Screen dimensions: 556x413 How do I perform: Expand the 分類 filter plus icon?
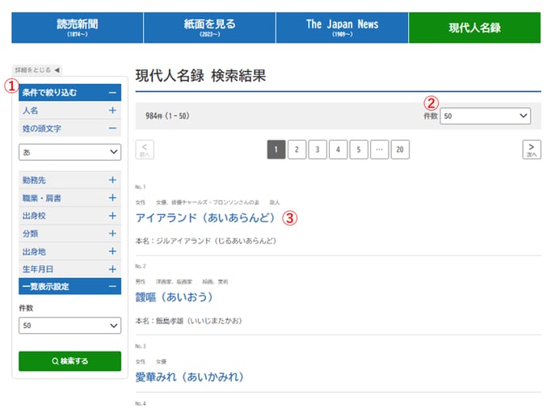point(112,234)
